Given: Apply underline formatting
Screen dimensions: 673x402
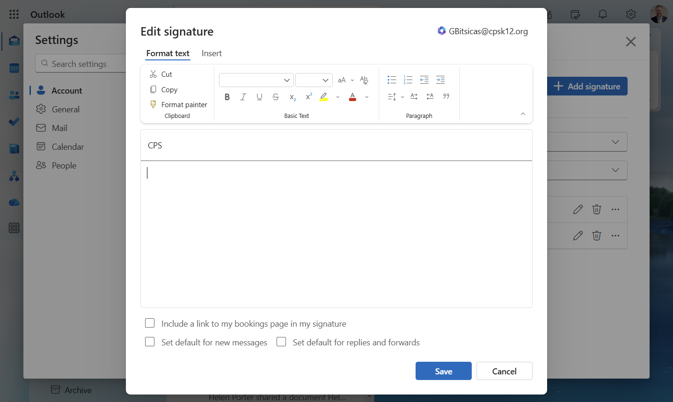Looking at the screenshot, I should (259, 97).
